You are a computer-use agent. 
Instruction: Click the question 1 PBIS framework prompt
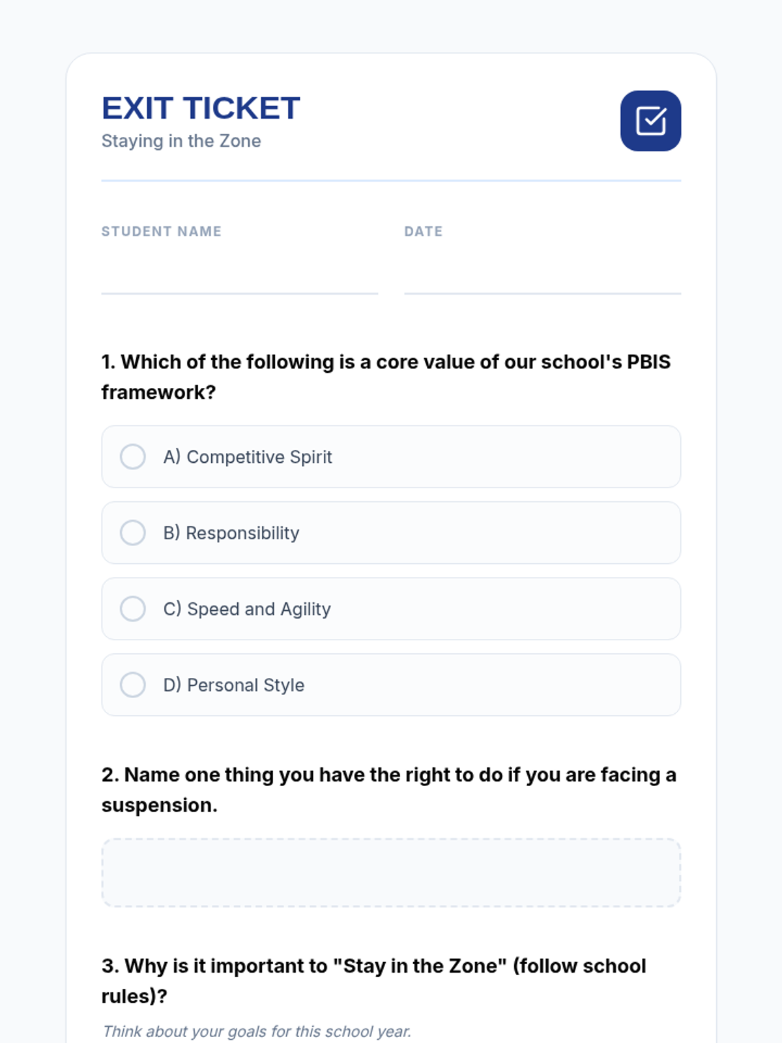pyautogui.click(x=386, y=377)
